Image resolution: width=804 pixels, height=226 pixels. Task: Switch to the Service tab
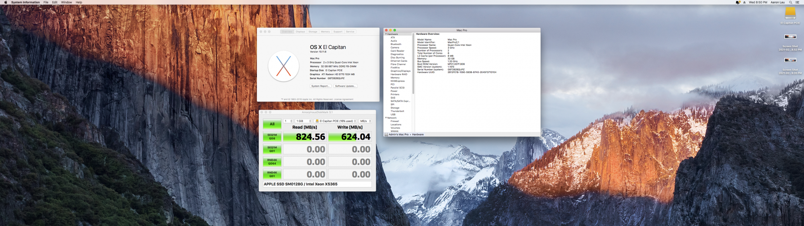coord(350,32)
